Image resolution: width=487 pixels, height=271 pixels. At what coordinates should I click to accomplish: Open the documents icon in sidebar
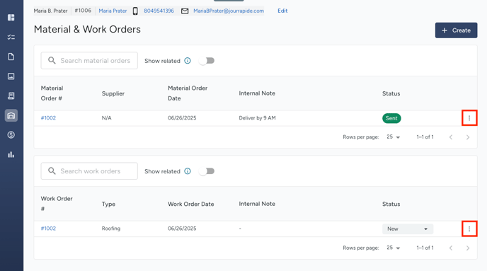click(x=11, y=57)
